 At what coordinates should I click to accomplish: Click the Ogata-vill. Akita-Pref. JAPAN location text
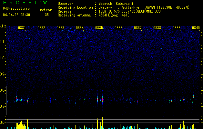click(x=144, y=7)
